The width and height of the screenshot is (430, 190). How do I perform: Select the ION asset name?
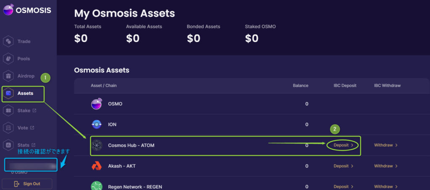(x=112, y=125)
